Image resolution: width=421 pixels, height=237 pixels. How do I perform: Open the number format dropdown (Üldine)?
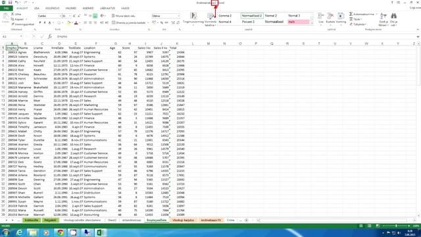(x=178, y=16)
